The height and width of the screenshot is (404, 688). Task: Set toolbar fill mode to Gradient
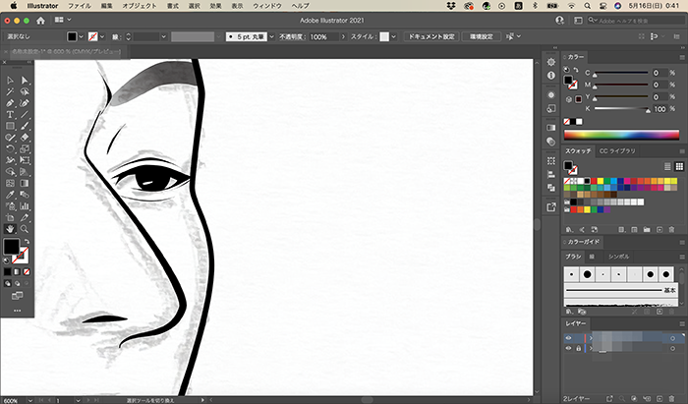pos(17,272)
